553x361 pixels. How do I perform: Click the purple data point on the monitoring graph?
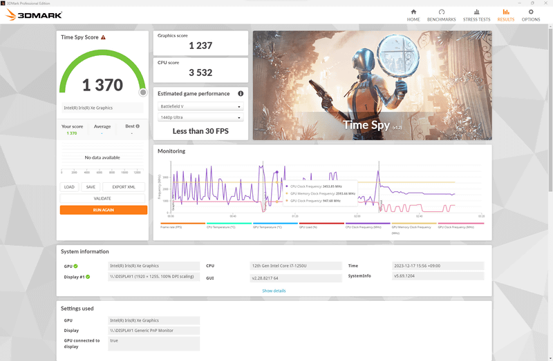277,173
